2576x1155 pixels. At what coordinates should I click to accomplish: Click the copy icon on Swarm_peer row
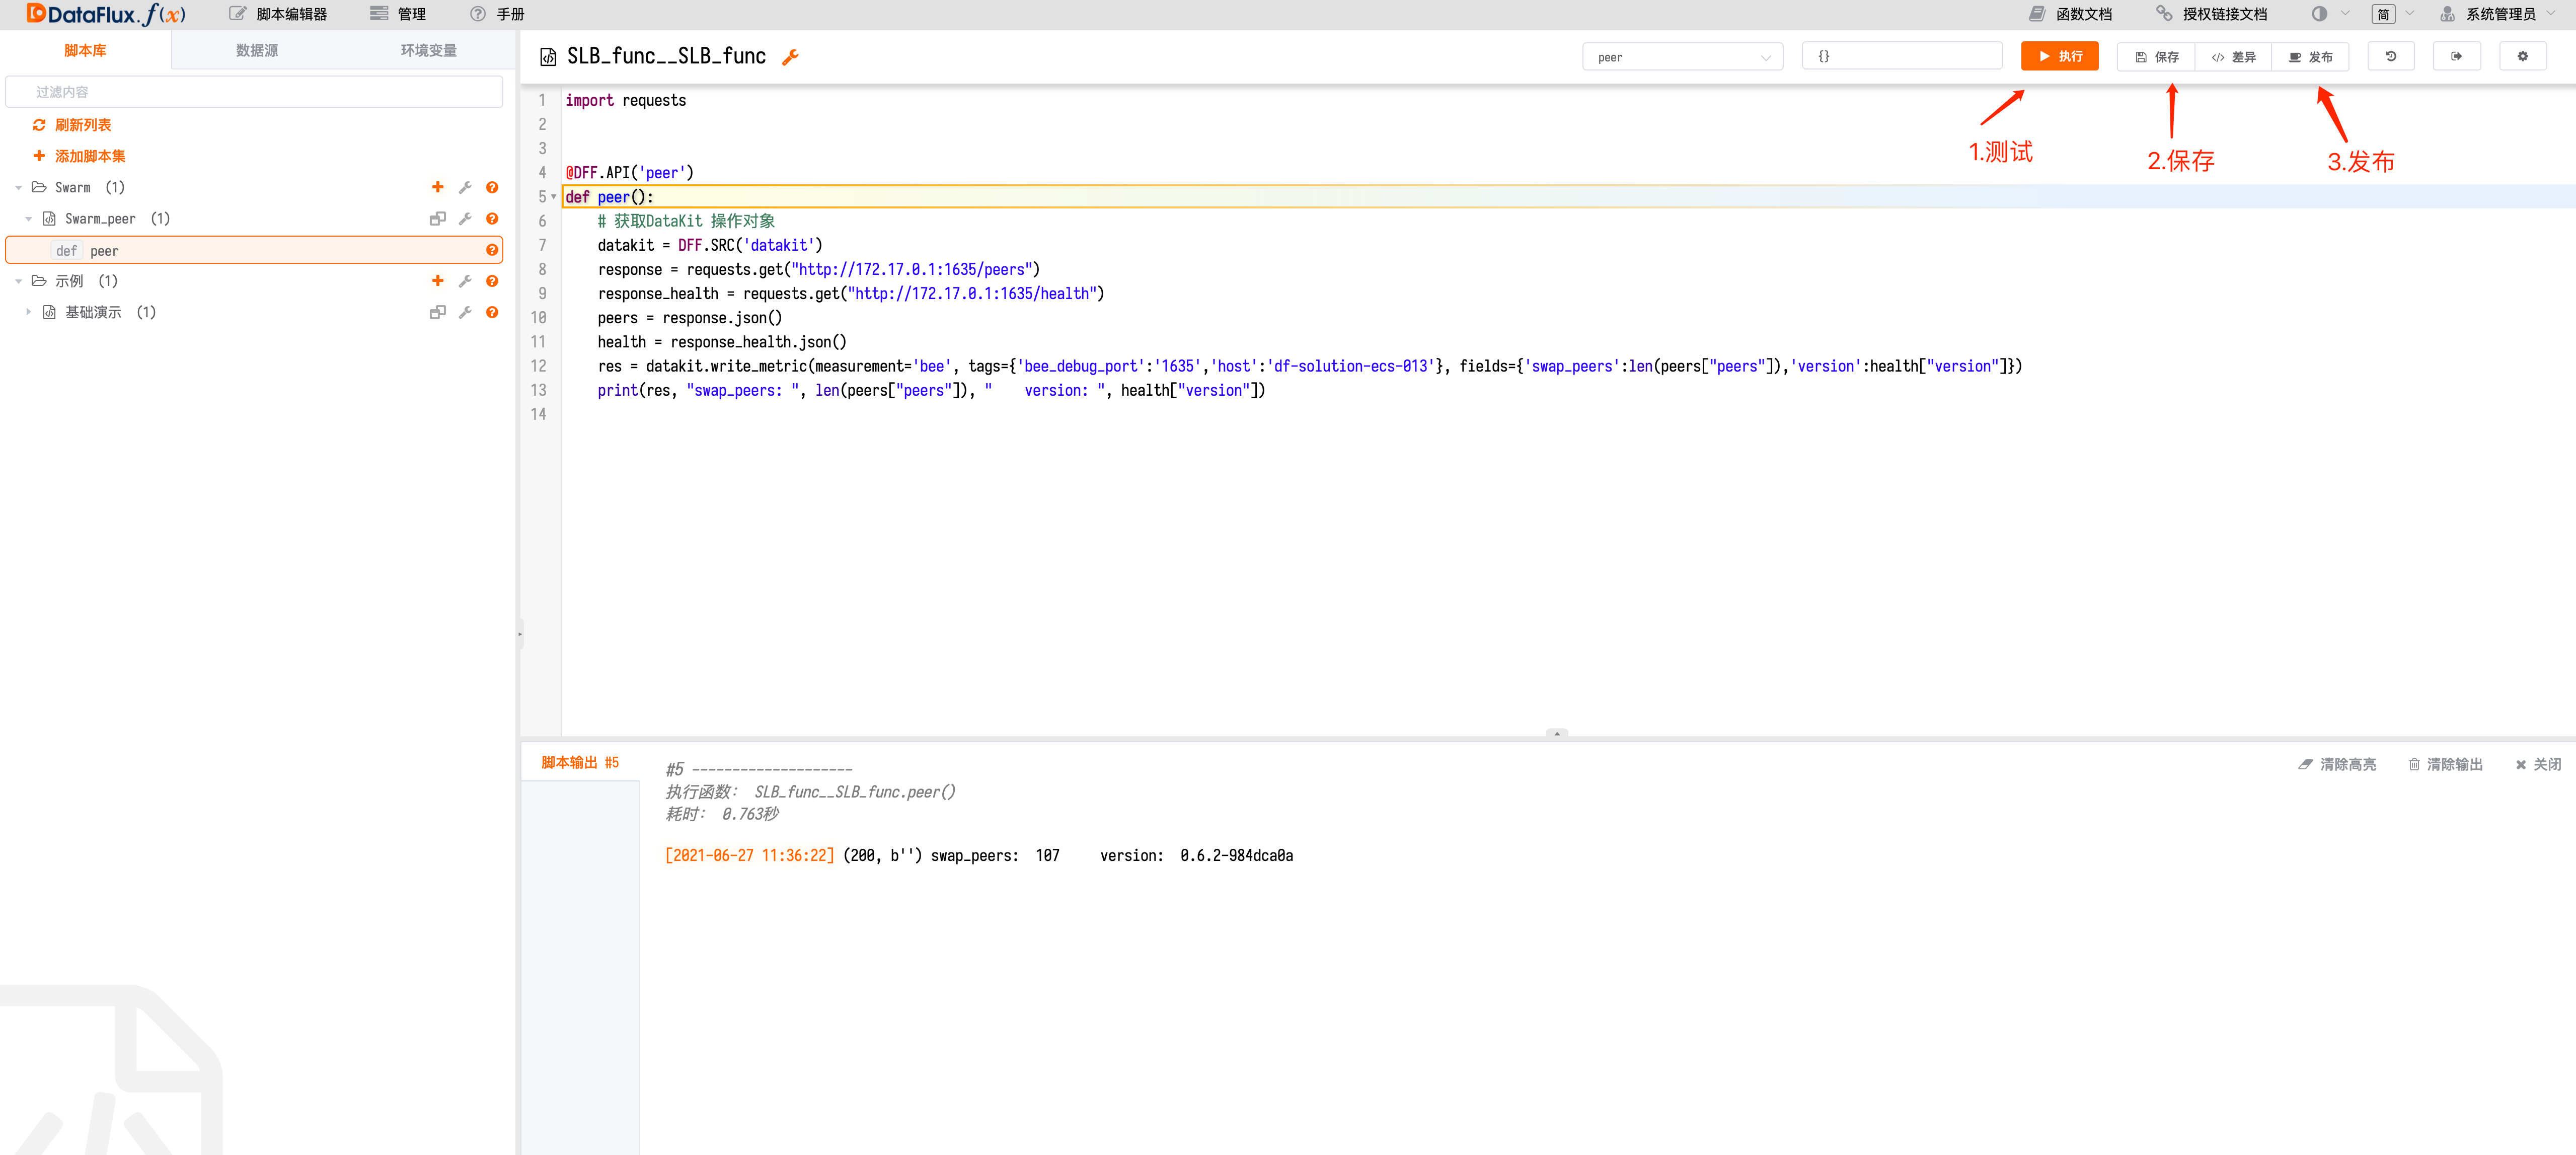[437, 219]
